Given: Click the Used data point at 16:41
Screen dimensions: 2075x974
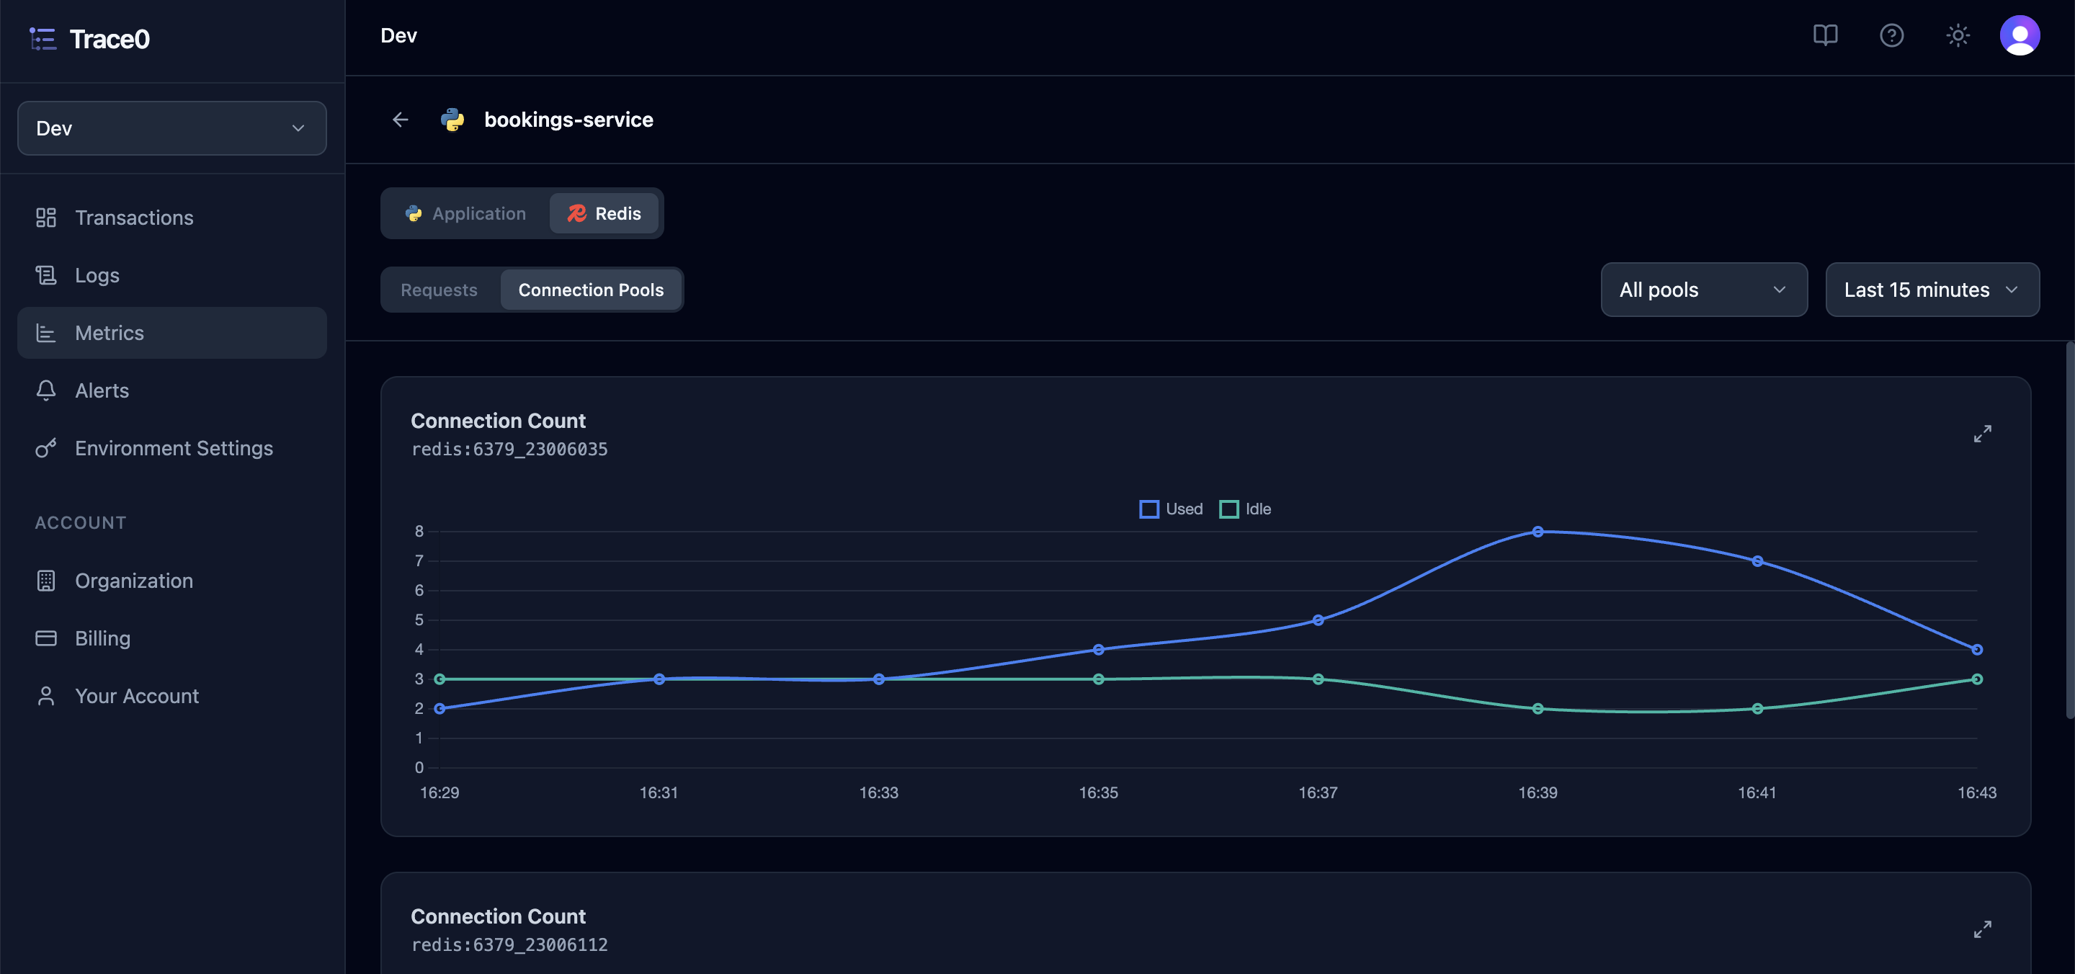Looking at the screenshot, I should click(x=1757, y=561).
